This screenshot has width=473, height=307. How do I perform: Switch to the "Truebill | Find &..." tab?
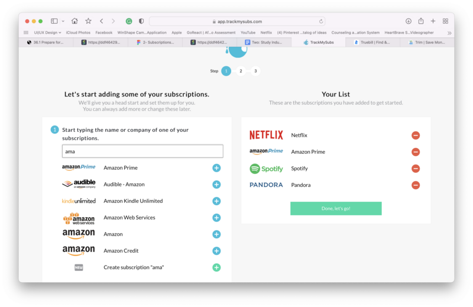(373, 42)
